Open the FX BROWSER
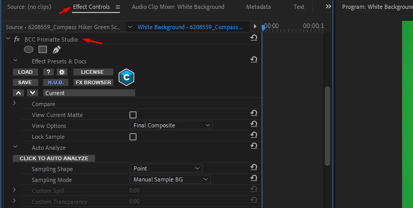Viewport: 413px width, 208px height. 93,83
